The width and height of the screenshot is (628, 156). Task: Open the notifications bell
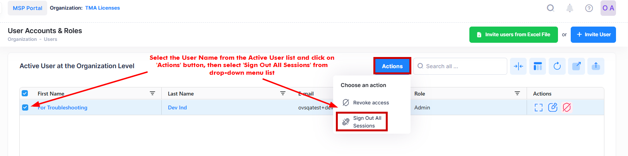click(x=570, y=8)
